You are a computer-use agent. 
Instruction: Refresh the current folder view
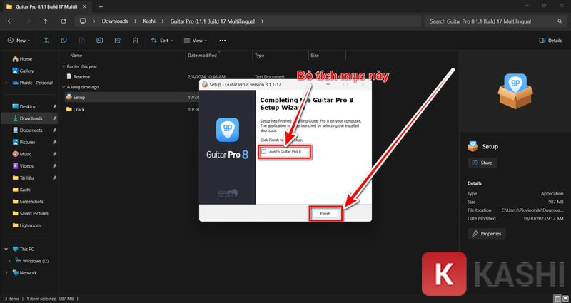click(x=63, y=21)
